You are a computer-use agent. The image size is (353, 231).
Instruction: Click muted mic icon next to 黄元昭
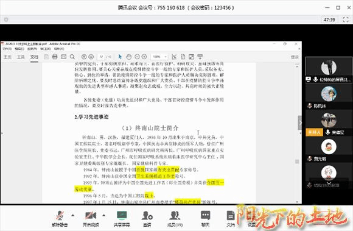310,158
